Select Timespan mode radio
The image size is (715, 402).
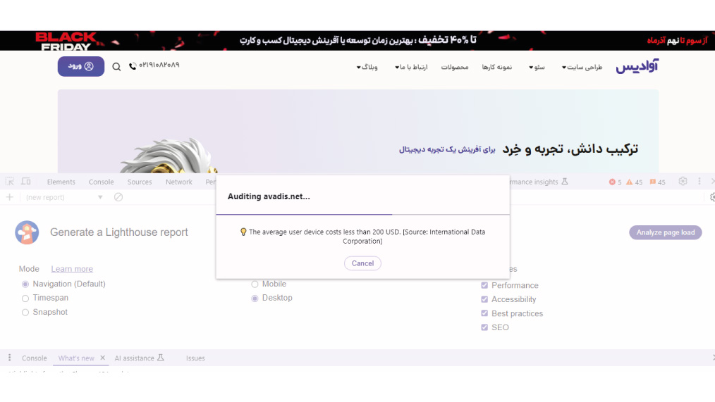point(25,299)
